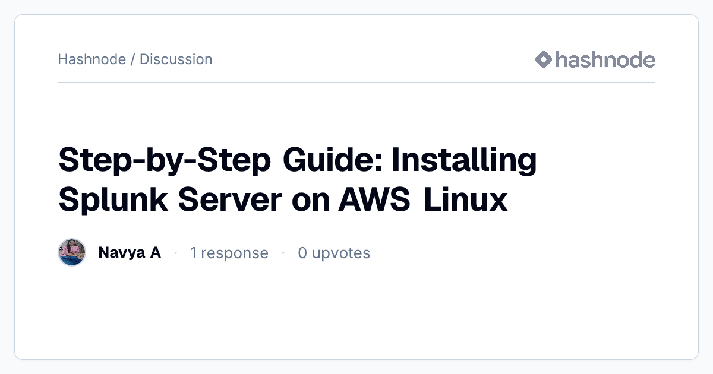Click Navya A's avatar picture
713x374 pixels.
click(x=72, y=253)
